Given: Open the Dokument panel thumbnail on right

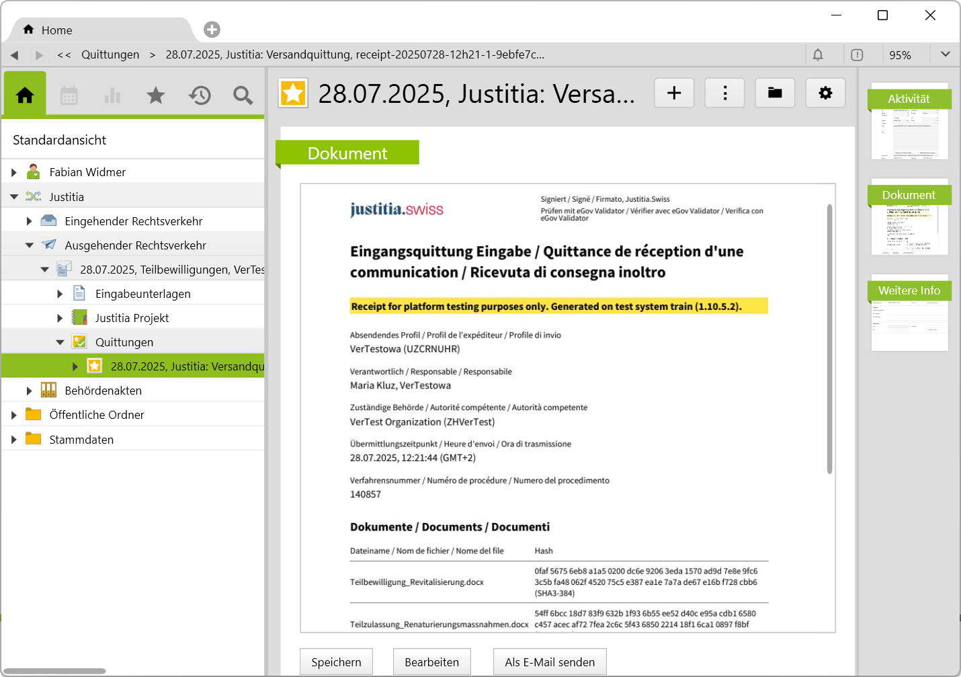Looking at the screenshot, I should click(909, 217).
